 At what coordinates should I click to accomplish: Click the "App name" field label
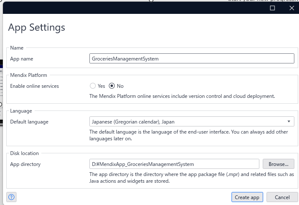(x=22, y=59)
